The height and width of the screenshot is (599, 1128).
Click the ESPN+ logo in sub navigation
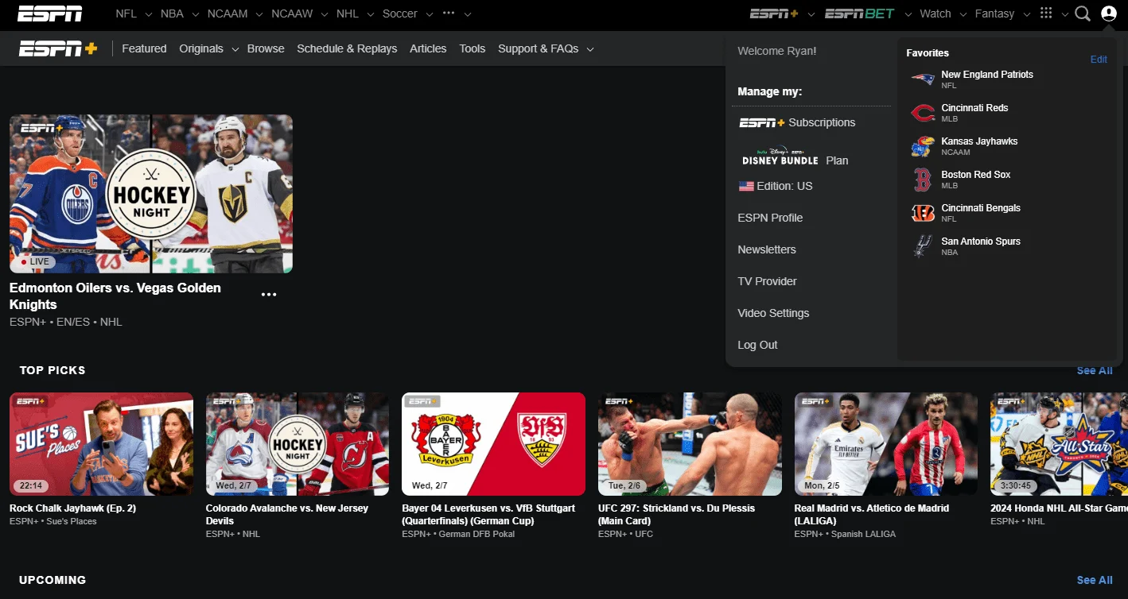coord(59,48)
